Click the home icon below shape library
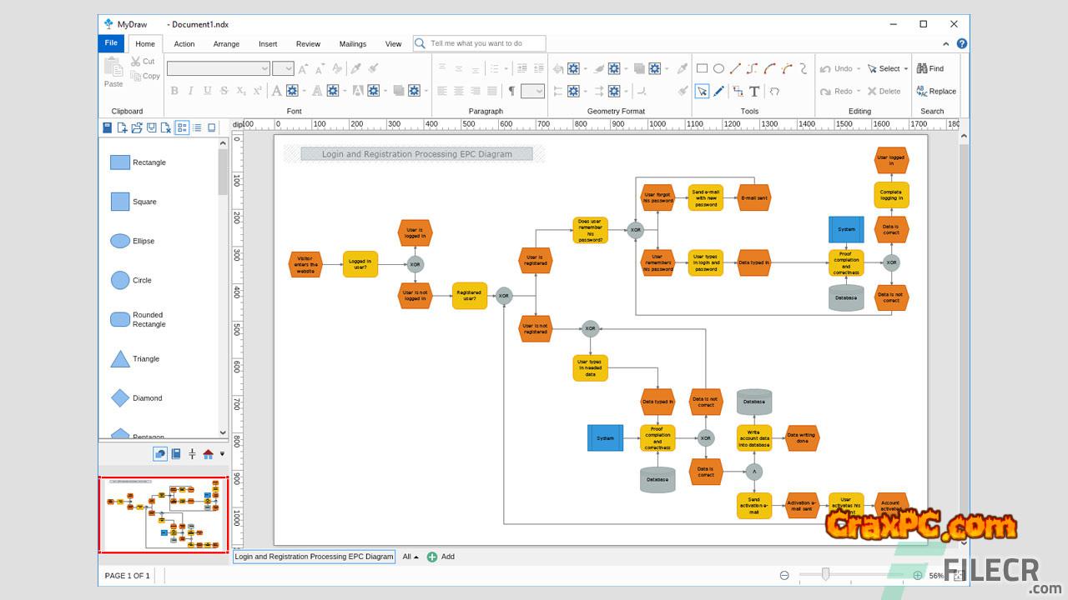Screen dimensions: 1068x600 pos(208,454)
